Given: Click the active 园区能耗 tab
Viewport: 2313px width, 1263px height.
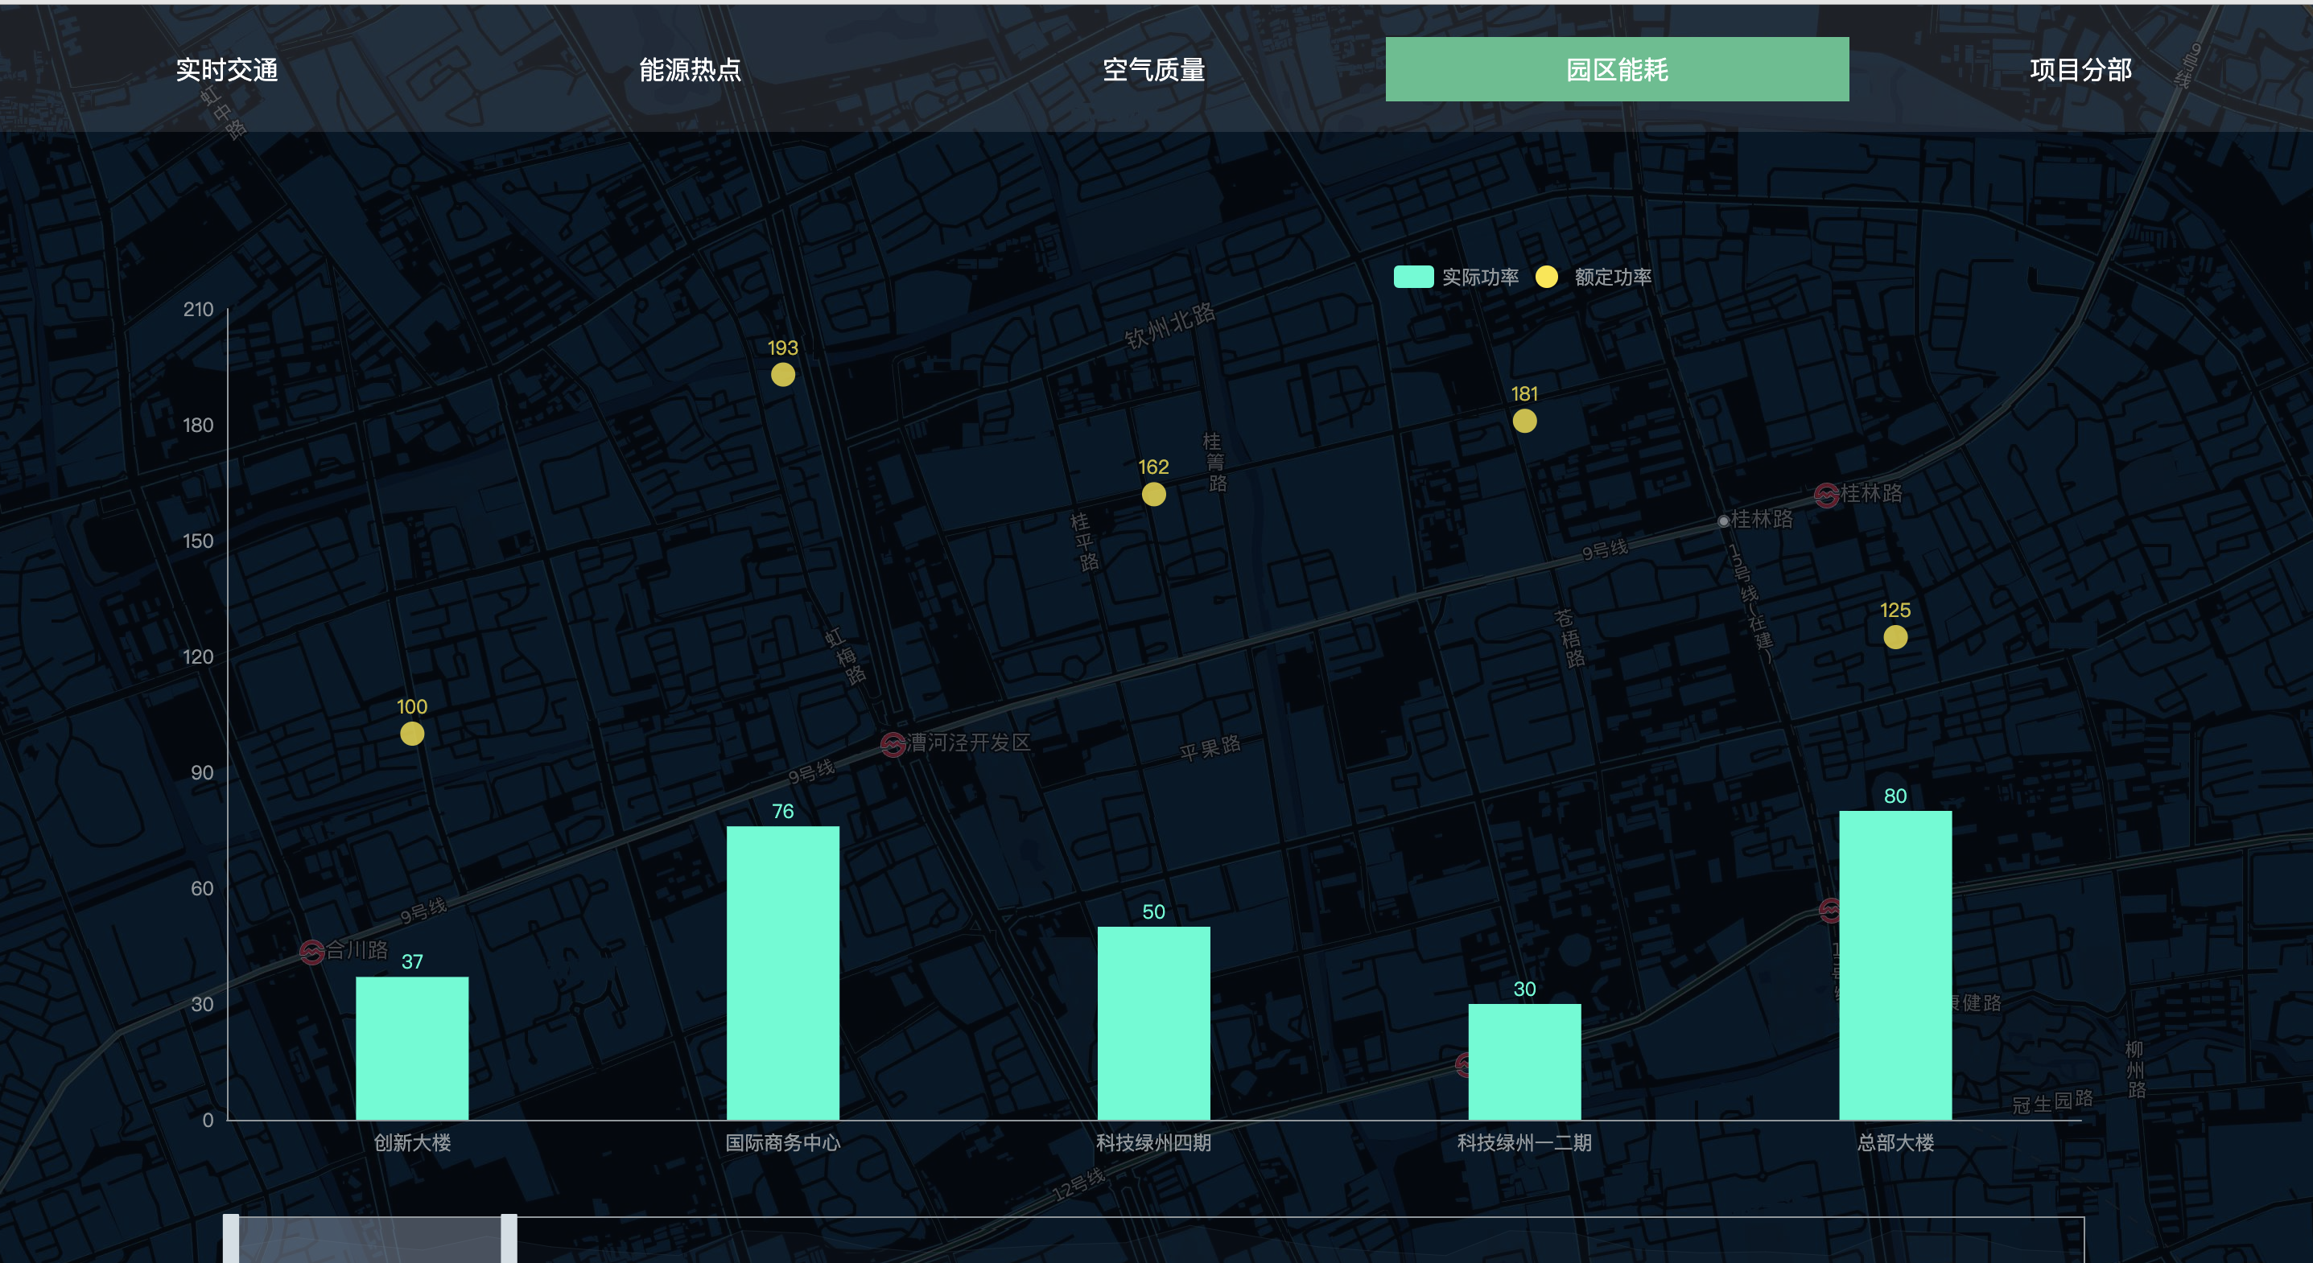Looking at the screenshot, I should [x=1616, y=69].
